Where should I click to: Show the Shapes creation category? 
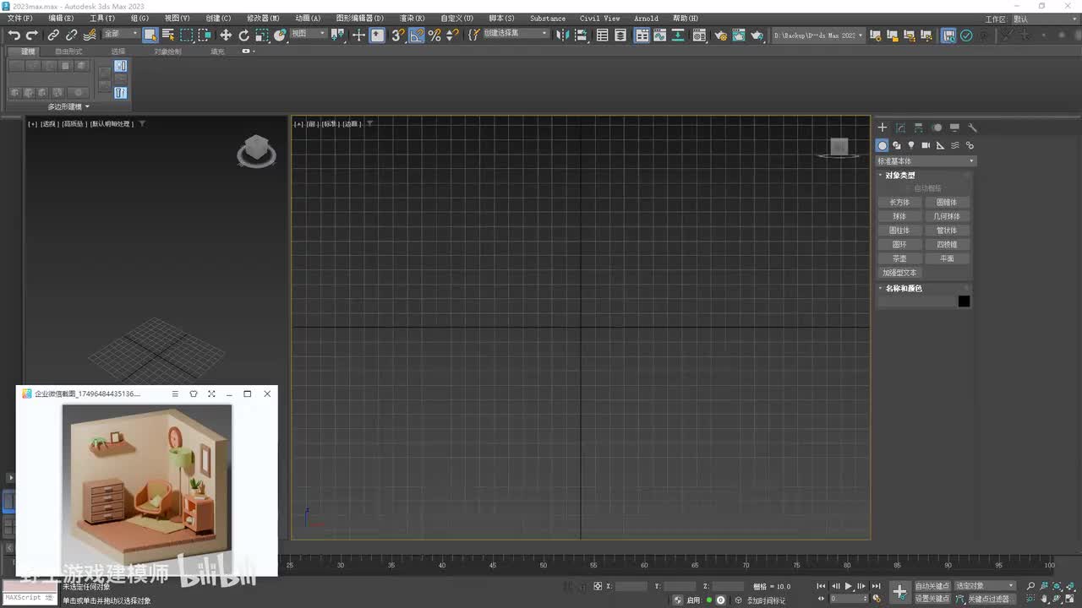[897, 145]
